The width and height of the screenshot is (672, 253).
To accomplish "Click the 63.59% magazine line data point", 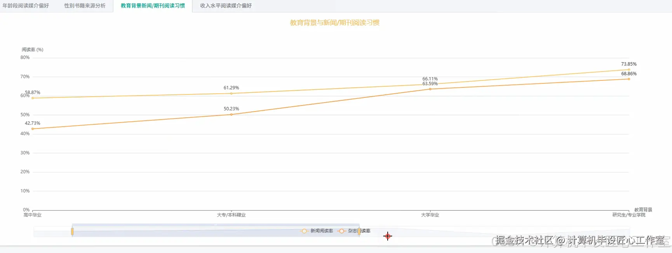I will click(x=430, y=89).
